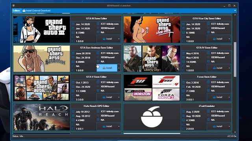Click the globe icon in the Halo Reach card
Screen dimensions: 252x141
pyautogui.click(x=98, y=111)
